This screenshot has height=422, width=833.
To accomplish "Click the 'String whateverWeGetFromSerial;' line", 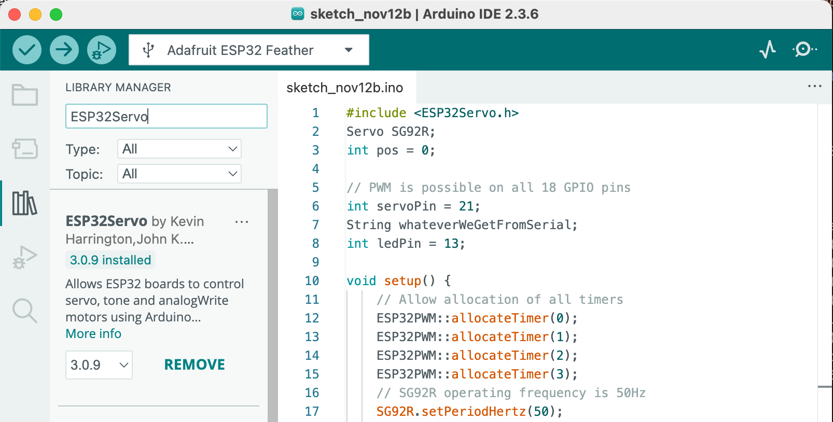I will (462, 225).
